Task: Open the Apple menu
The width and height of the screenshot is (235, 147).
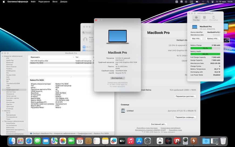Action: coord(4,2)
